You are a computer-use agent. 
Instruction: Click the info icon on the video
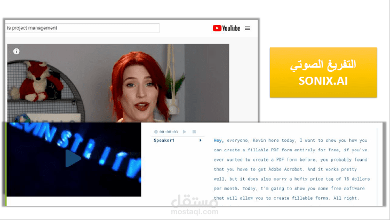(17, 51)
